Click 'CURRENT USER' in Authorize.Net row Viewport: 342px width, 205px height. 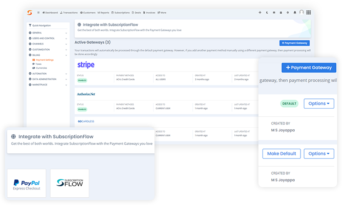coord(163,108)
